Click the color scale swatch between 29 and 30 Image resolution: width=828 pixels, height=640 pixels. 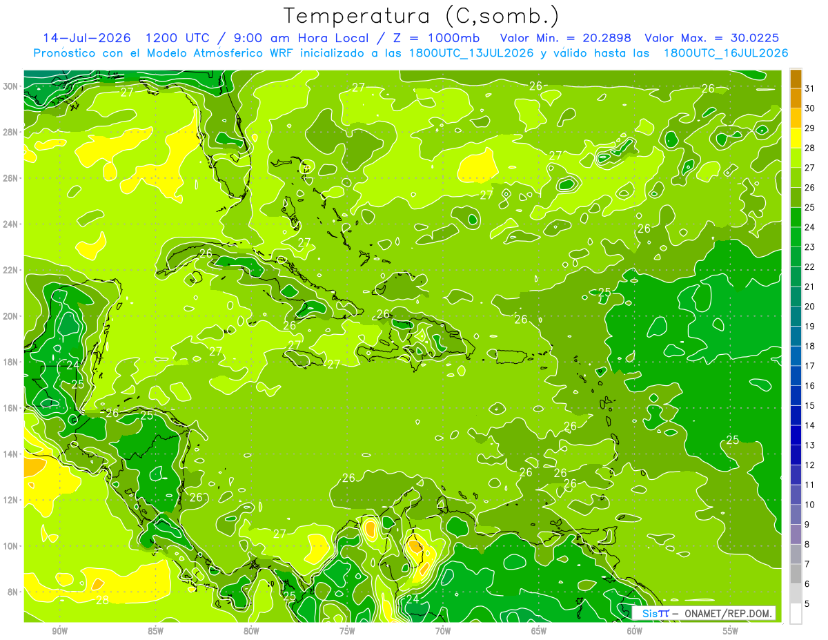click(796, 119)
